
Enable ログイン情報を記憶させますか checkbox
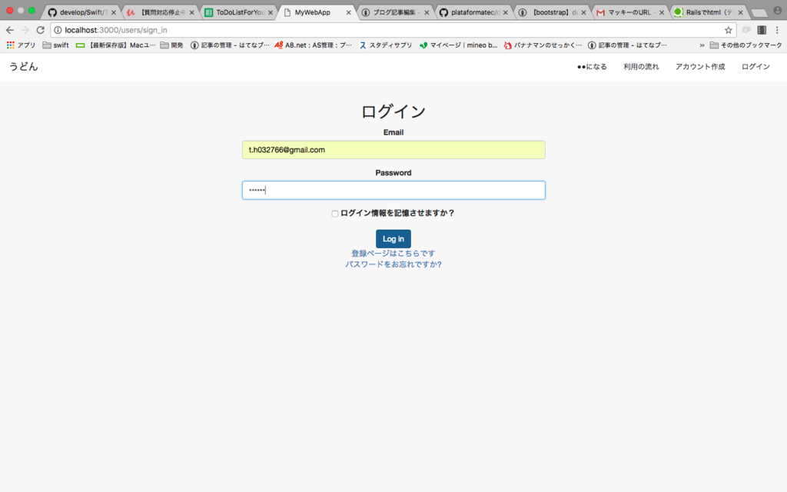(334, 213)
